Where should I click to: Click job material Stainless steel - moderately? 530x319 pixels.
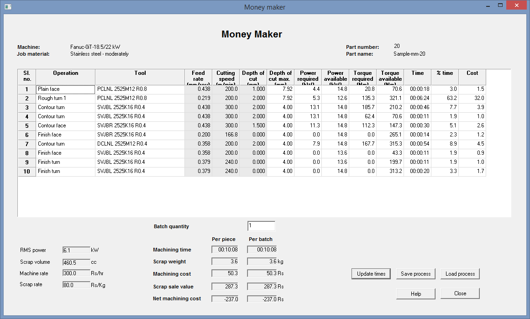click(x=100, y=54)
